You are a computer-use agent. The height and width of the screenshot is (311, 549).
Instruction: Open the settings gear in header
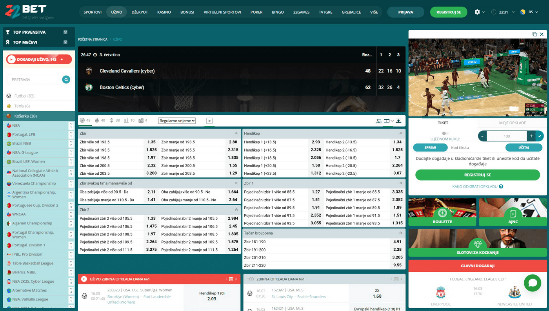point(477,12)
